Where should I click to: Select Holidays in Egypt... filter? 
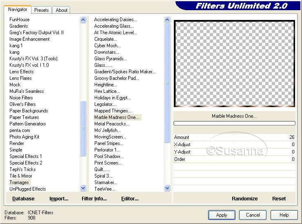click(113, 98)
